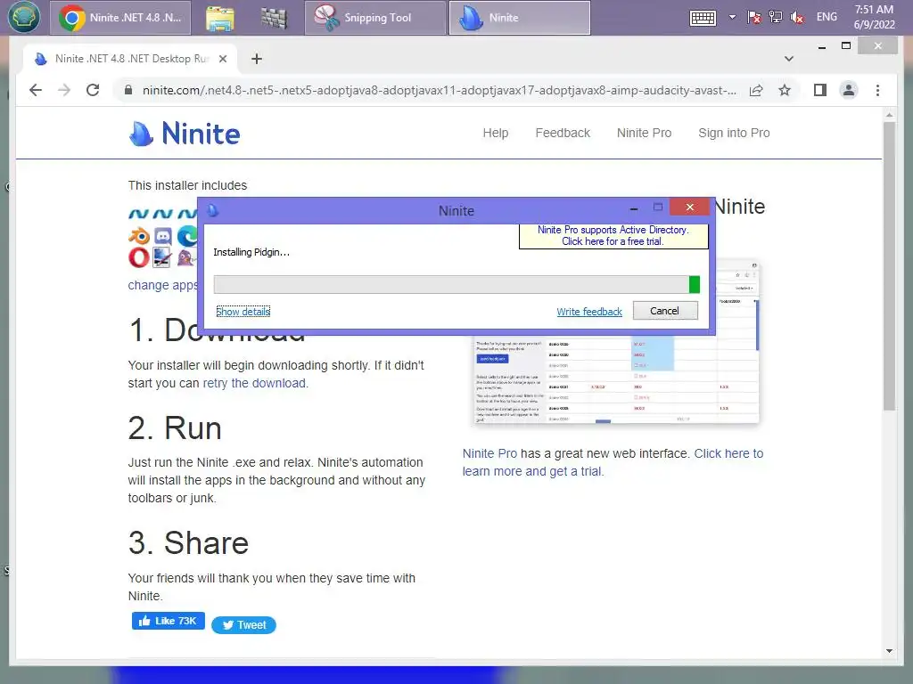Focus the ninite.com address bar
This screenshot has width=913, height=684.
[439, 90]
